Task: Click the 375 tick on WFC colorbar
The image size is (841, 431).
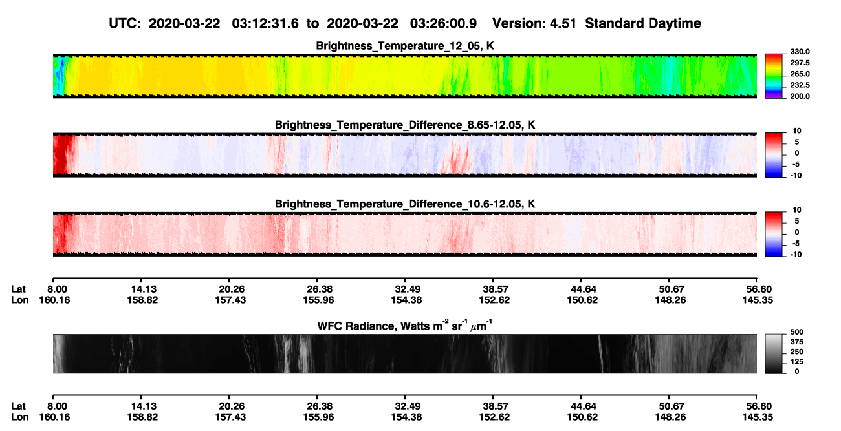Action: pyautogui.click(x=798, y=342)
